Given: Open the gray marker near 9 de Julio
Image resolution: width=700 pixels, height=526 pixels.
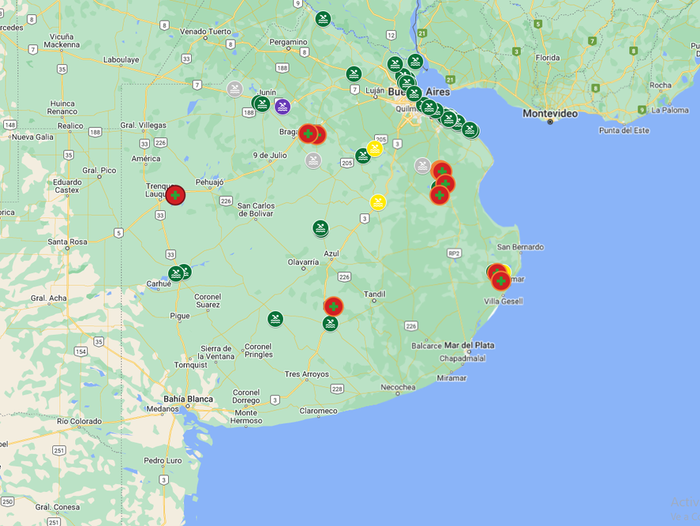Looking at the screenshot, I should 313,160.
